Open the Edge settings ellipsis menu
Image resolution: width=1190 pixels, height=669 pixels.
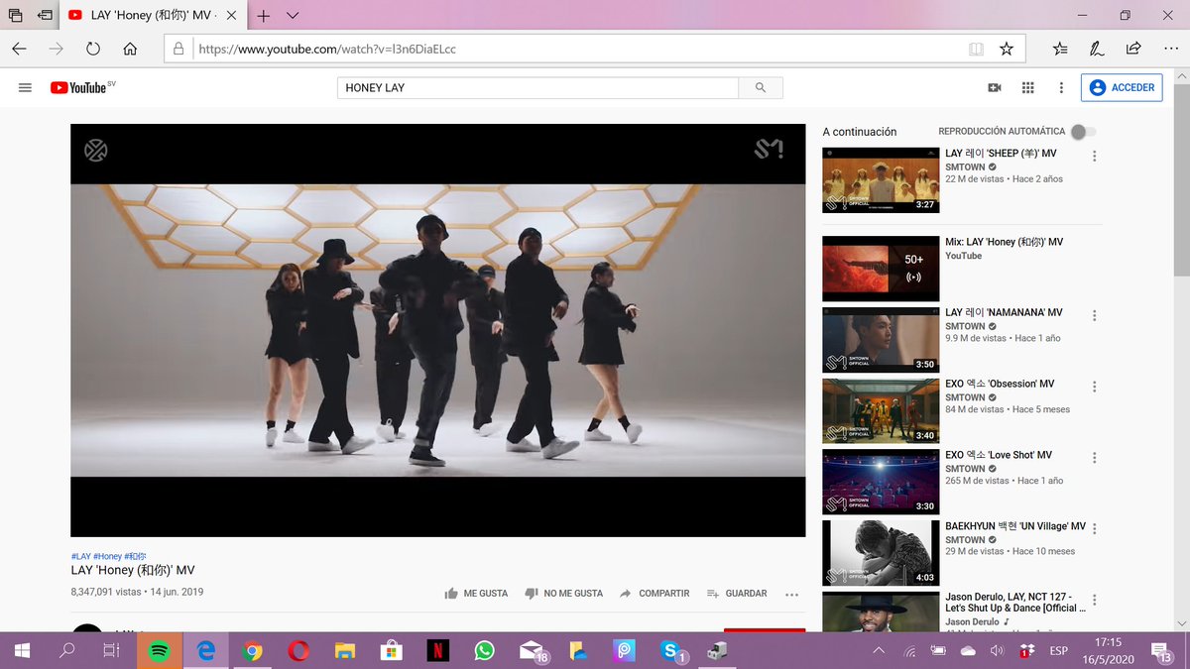1169,49
